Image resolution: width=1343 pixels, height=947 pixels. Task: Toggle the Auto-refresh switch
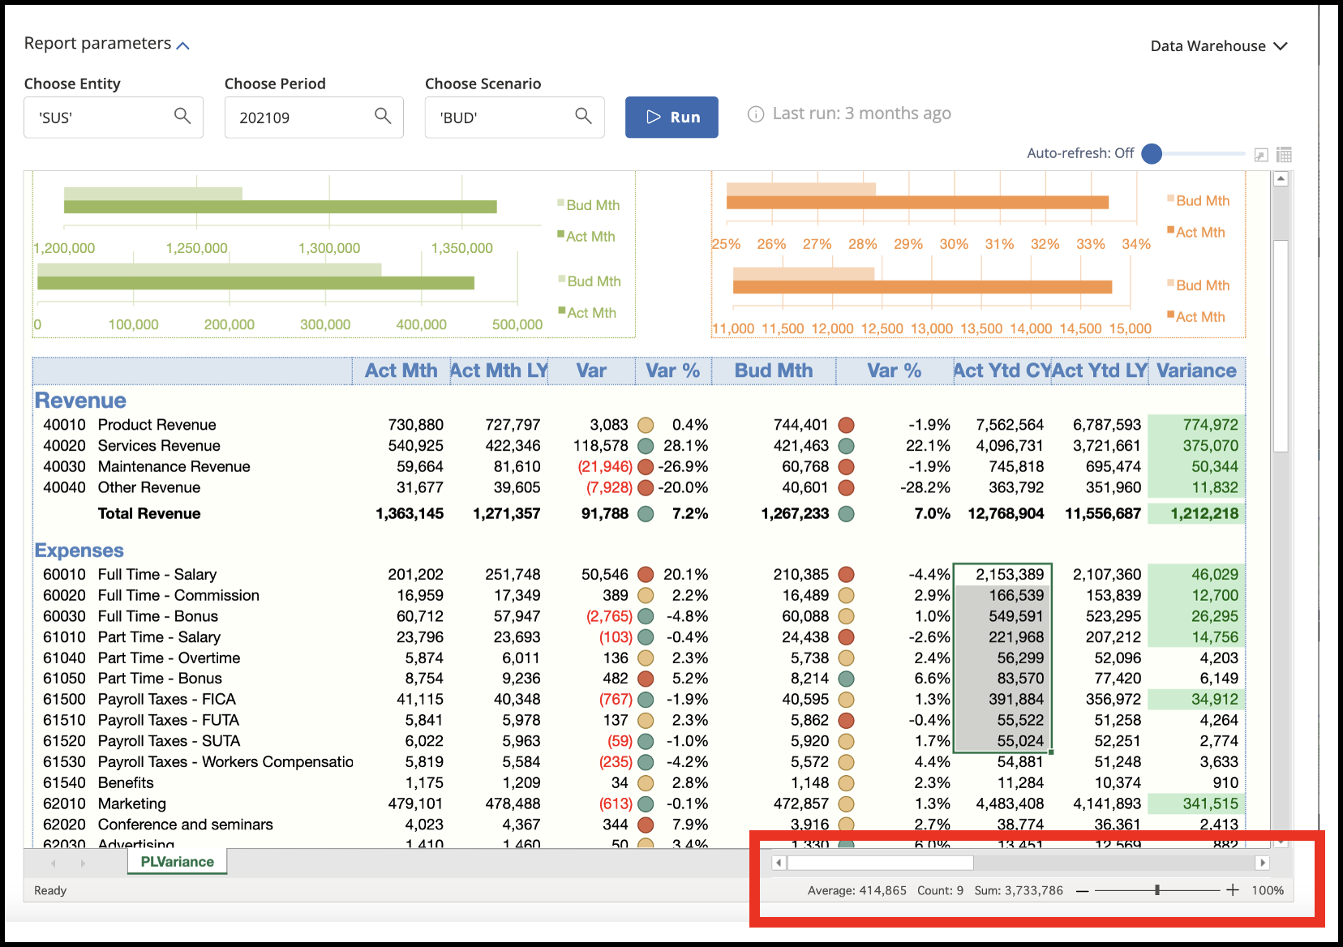(1152, 154)
